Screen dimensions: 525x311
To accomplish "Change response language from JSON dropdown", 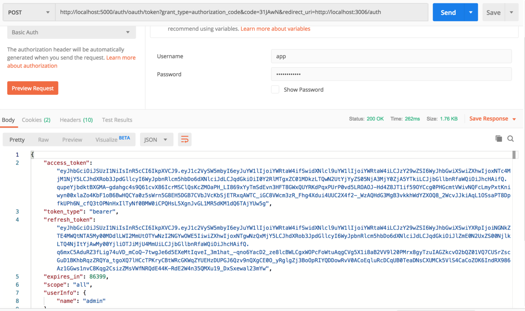I will pyautogui.click(x=157, y=139).
